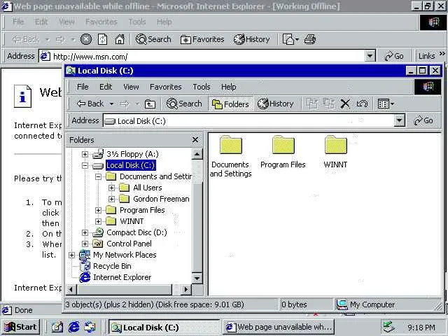448x336 pixels.
Task: Expand the Control Panel node
Action: click(x=85, y=244)
